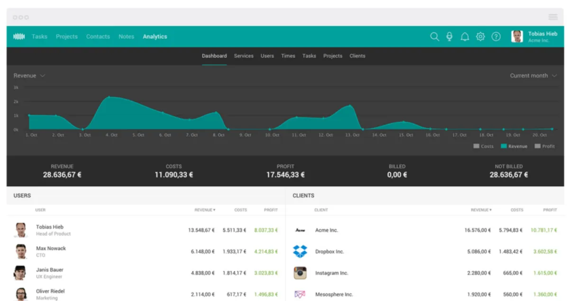Click Tobias Hieb's user row avatar

tap(20, 230)
